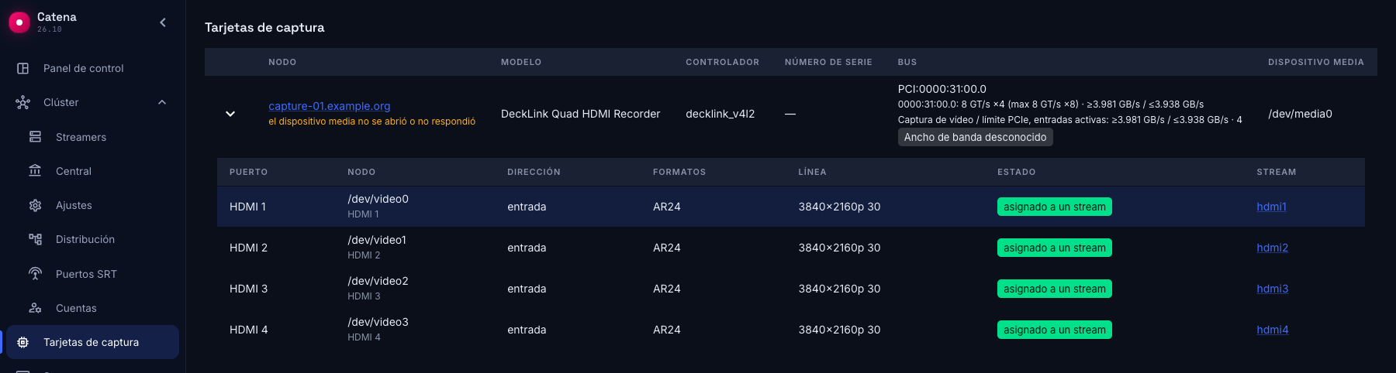Click HDMI 2 status badge asignado a un stream
The image size is (1396, 373).
tap(1054, 248)
